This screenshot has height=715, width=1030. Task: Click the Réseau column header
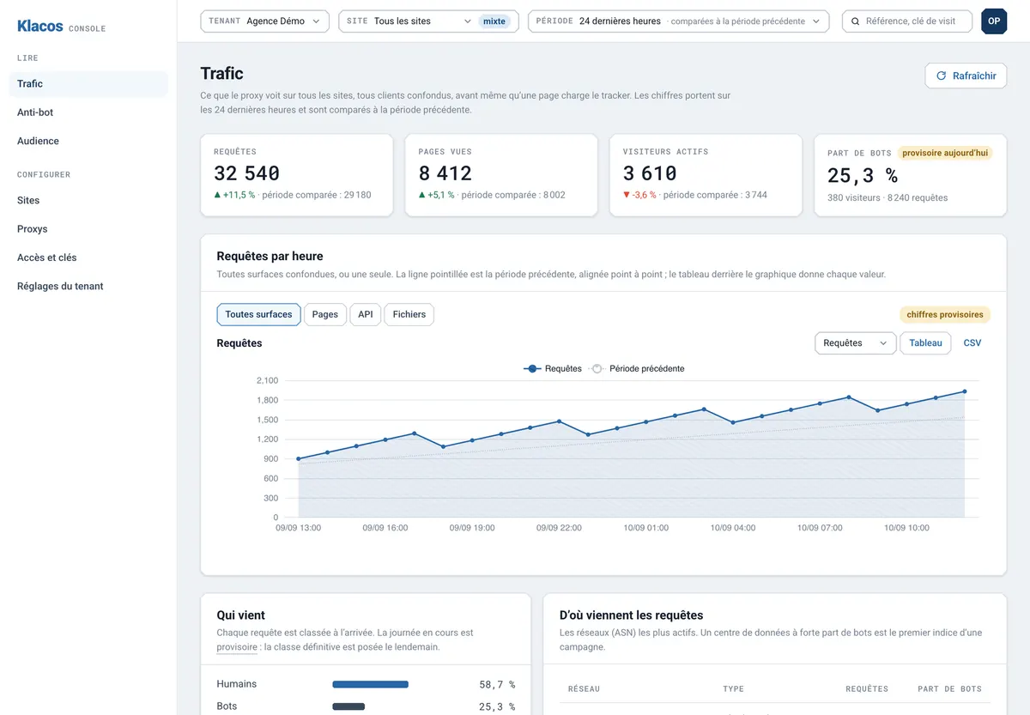584,688
